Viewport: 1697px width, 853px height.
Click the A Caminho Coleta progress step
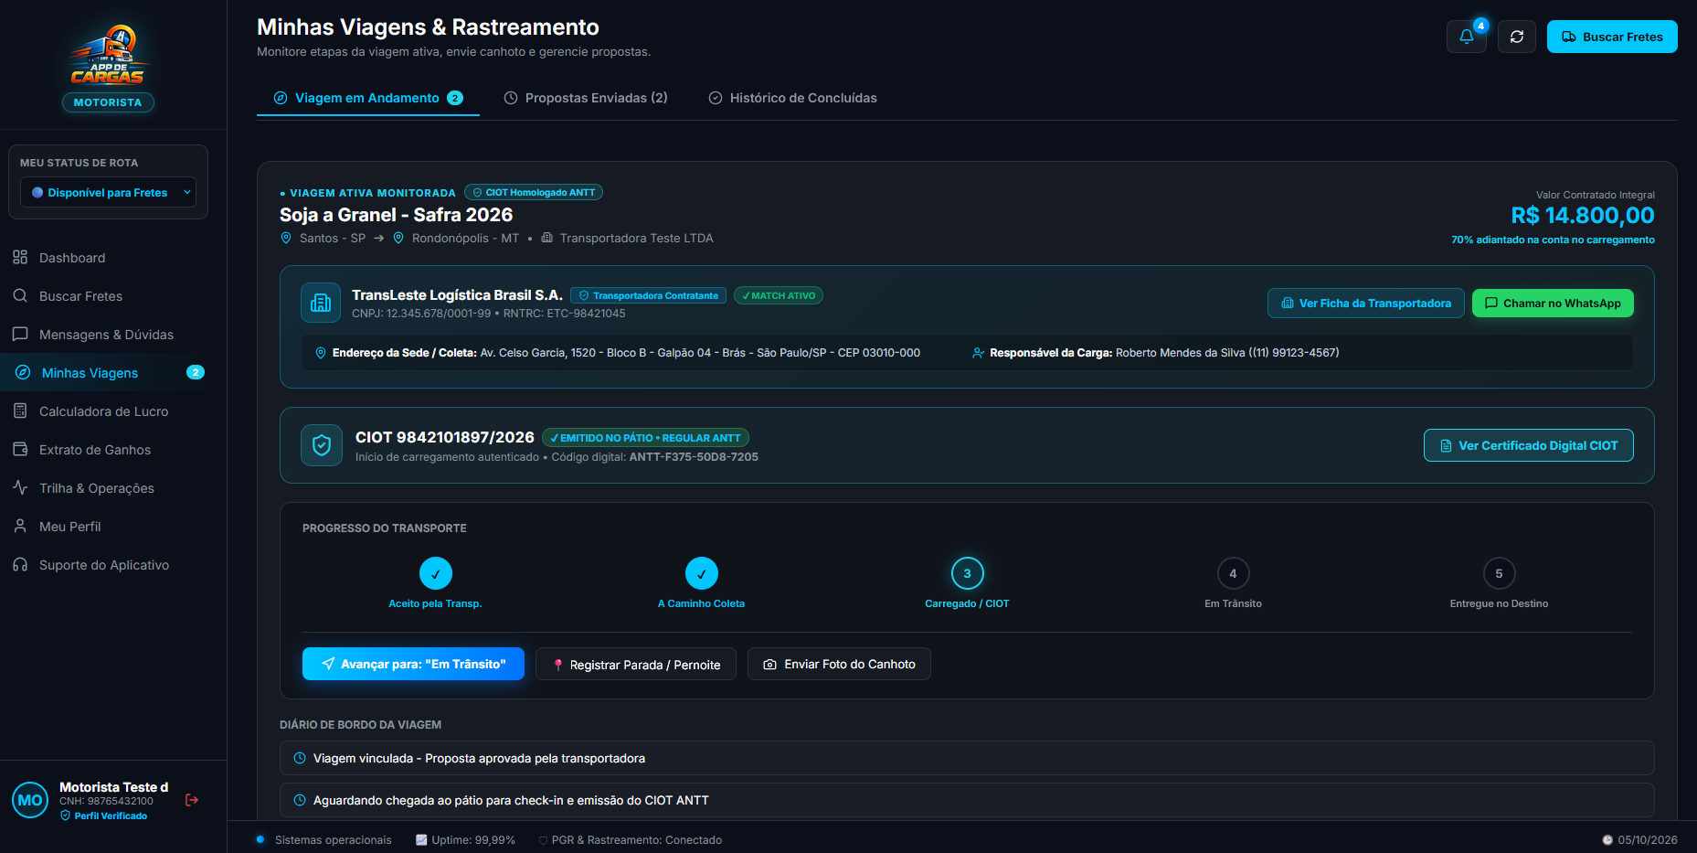[x=701, y=582]
